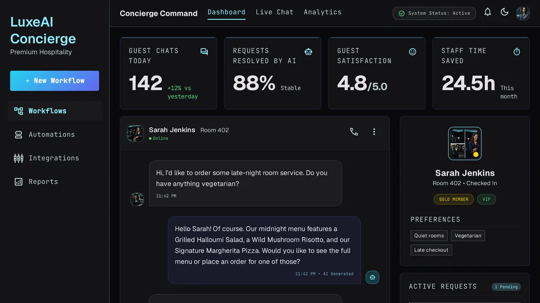Screen dimensions: 540x303
Task: Click the Premium Hospitality subtitle
Action: point(41,52)
